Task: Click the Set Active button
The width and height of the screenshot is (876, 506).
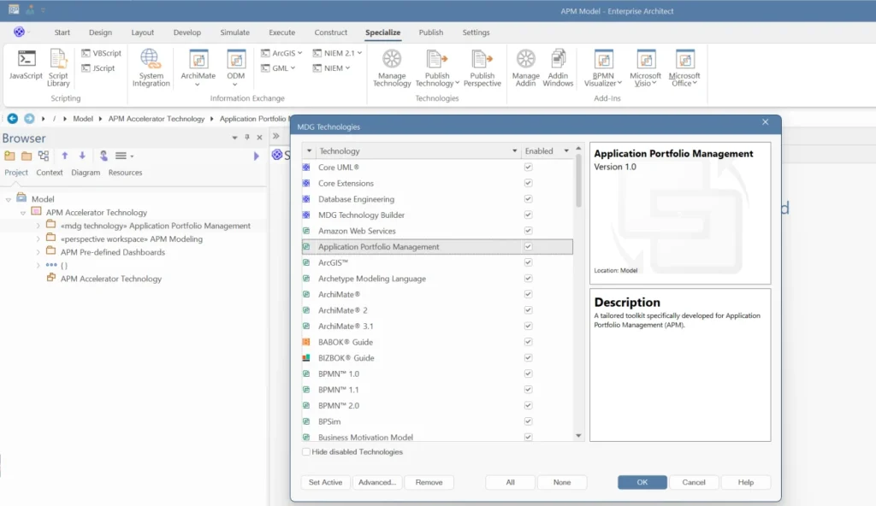Action: tap(325, 482)
